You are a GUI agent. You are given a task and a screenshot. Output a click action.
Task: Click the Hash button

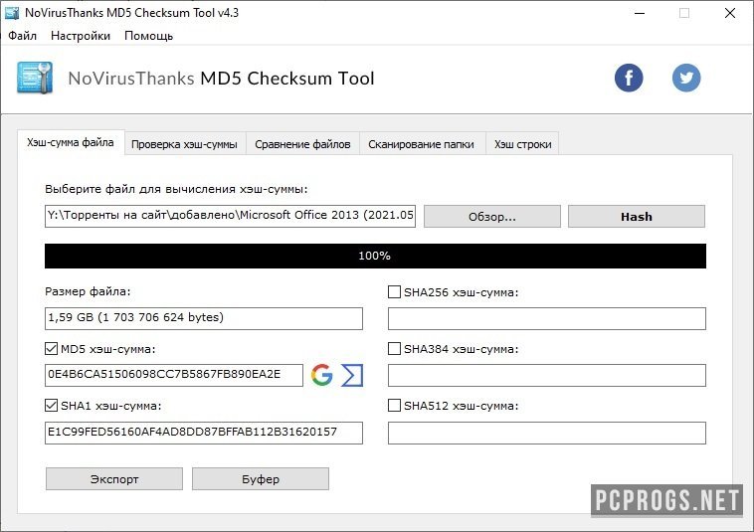click(x=636, y=217)
